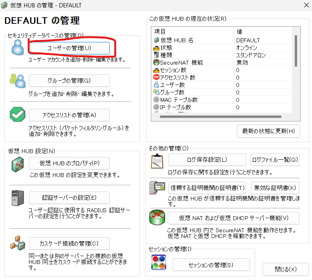Click the ユーザー数 row user icon
Image resolution: width=312 pixels, height=280 pixels.
pyautogui.click(x=156, y=85)
